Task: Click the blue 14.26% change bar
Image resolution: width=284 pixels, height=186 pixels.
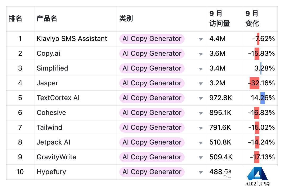Action: pos(263,98)
